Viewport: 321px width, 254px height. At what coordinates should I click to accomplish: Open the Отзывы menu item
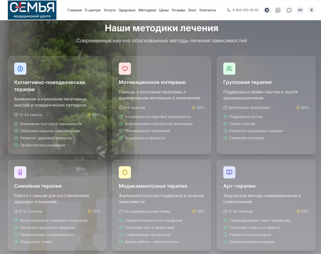[x=178, y=10]
